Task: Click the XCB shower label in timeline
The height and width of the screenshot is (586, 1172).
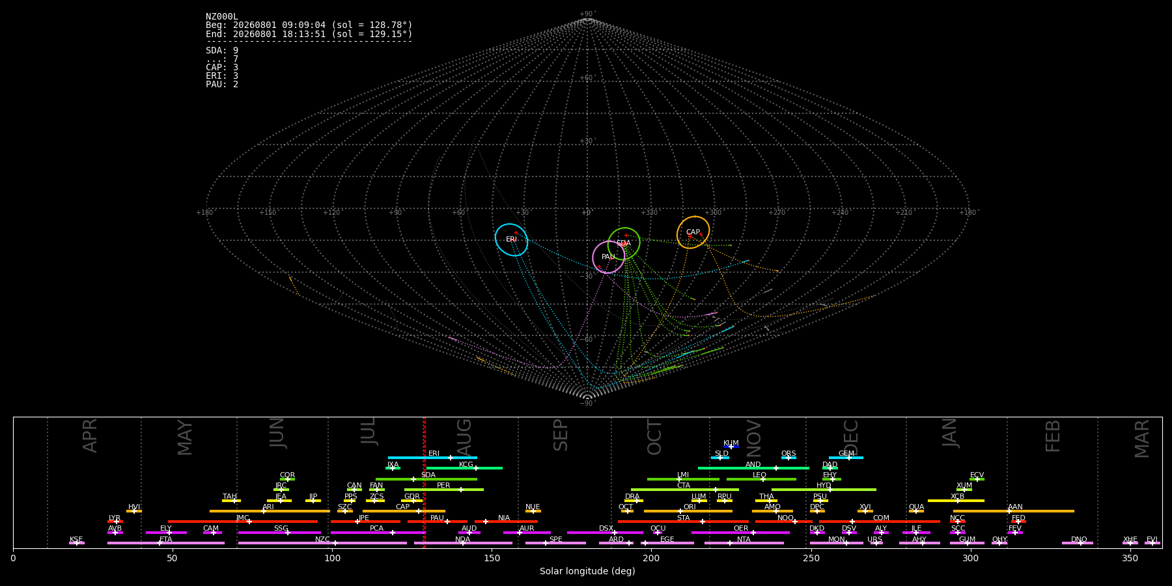Action: pyautogui.click(x=957, y=497)
